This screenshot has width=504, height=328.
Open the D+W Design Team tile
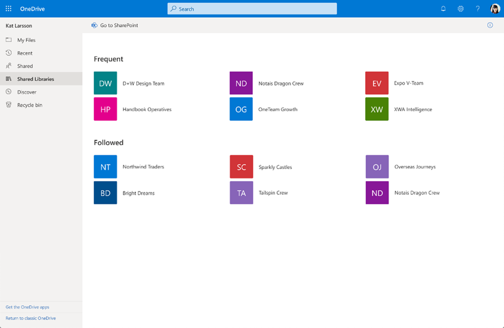coord(105,83)
